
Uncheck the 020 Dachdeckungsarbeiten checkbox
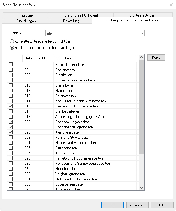pos(11,122)
